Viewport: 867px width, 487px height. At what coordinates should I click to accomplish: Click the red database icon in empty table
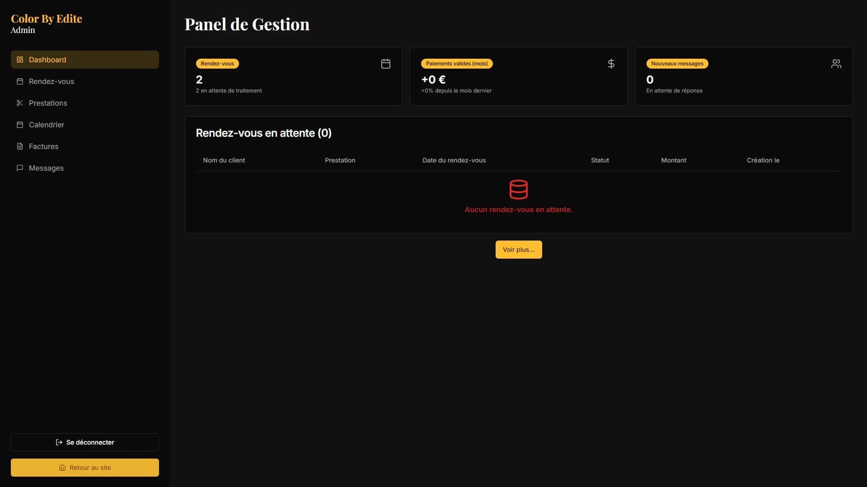click(518, 190)
